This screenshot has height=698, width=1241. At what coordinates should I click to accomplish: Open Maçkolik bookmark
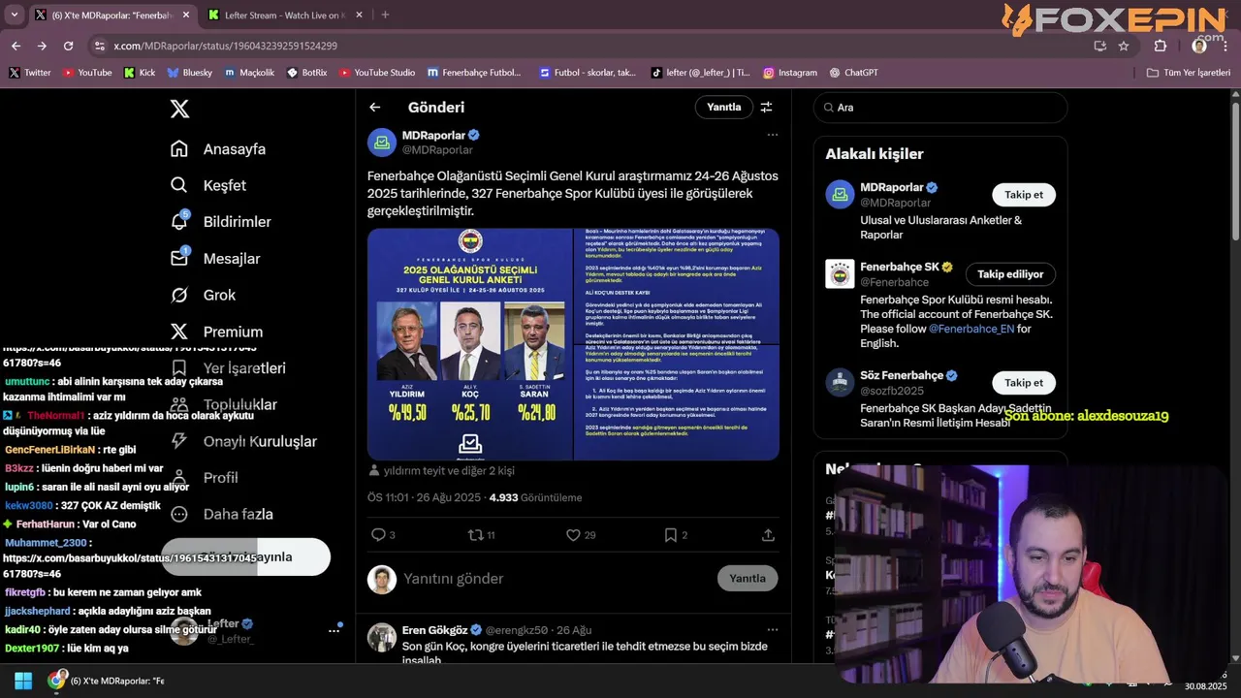[x=249, y=73]
